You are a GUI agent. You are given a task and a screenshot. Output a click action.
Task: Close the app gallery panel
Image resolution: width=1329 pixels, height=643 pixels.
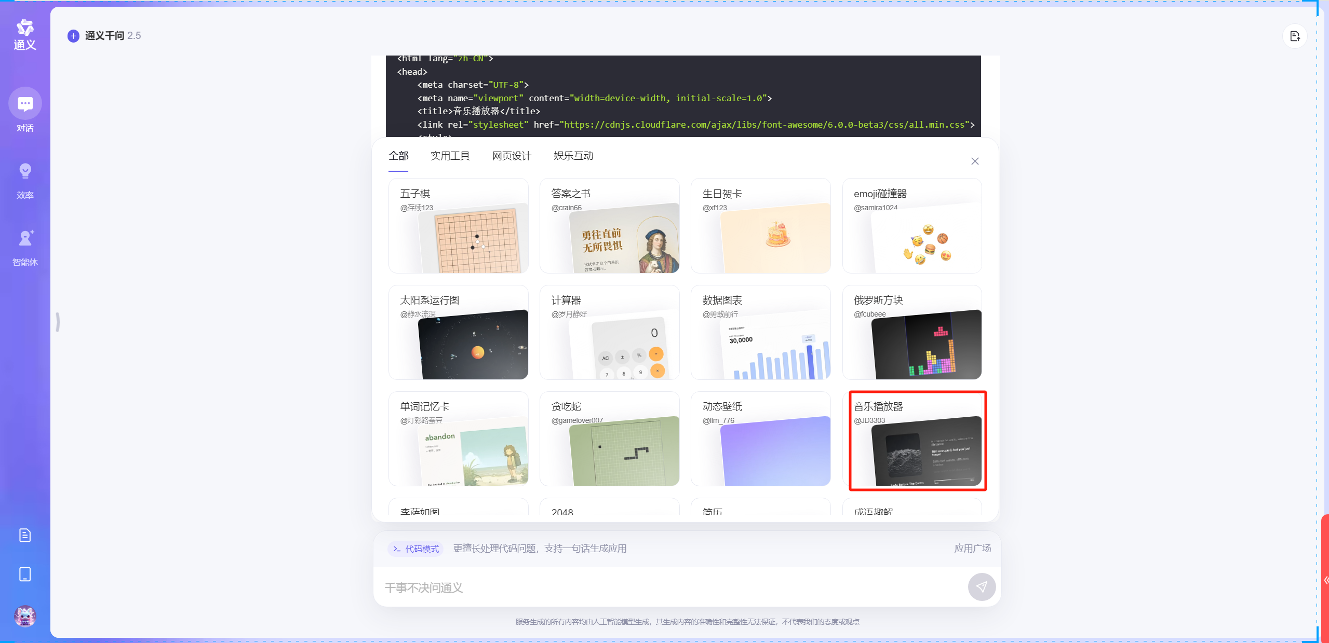(975, 161)
